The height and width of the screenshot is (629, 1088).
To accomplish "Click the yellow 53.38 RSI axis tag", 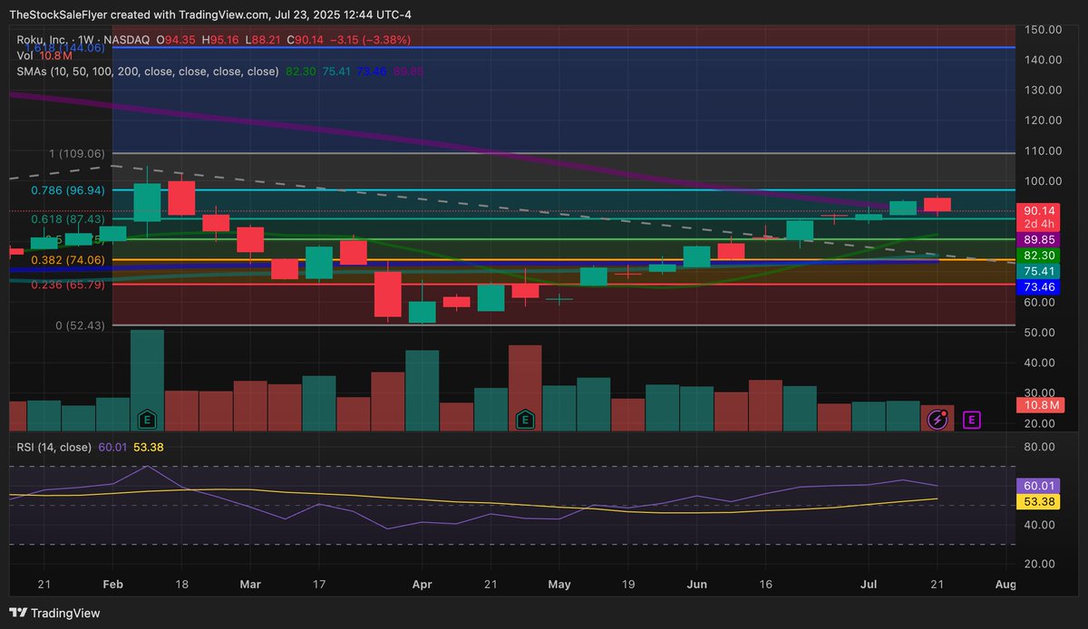I will [x=1037, y=502].
